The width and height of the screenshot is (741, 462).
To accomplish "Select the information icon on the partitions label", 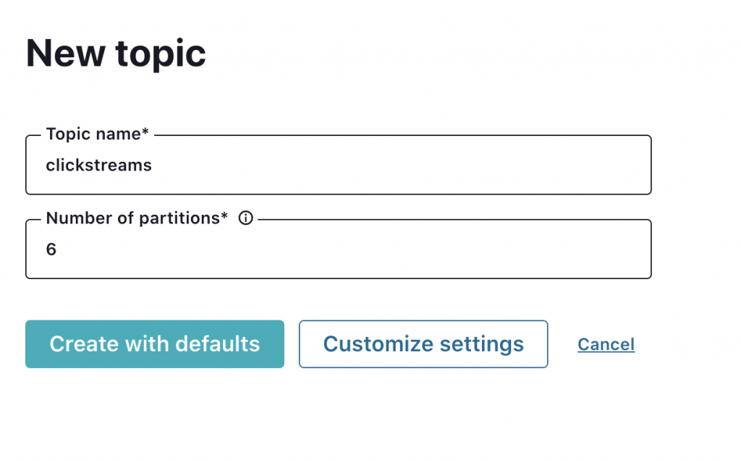I will tap(245, 218).
